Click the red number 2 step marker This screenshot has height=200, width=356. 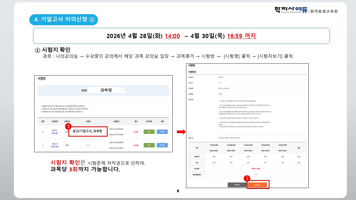tap(246, 179)
